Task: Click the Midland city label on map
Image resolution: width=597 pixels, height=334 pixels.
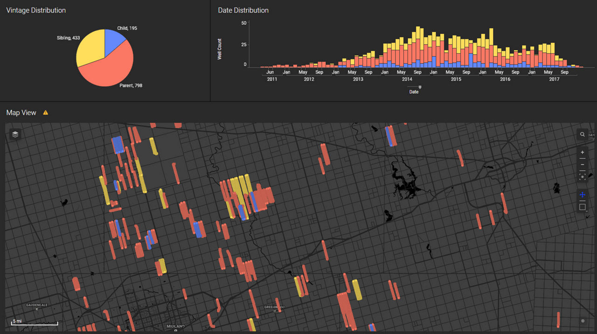Action: [175, 326]
